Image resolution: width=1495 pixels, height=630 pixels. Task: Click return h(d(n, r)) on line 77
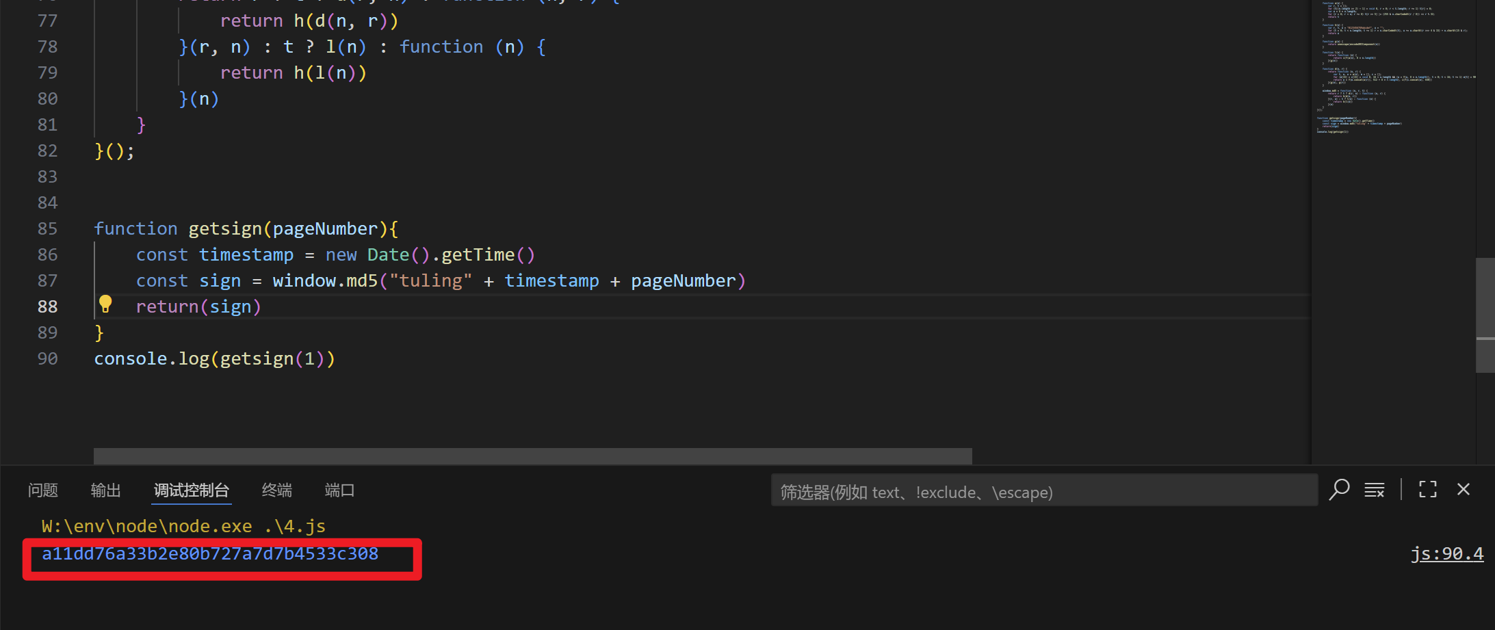(x=309, y=21)
